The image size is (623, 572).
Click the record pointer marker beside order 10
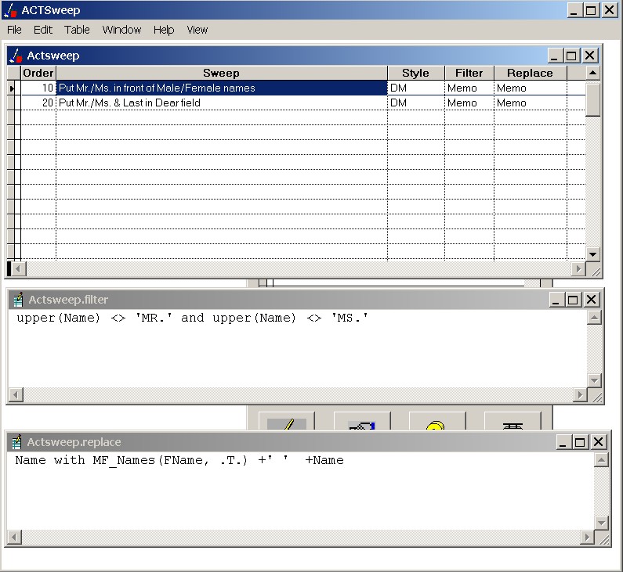point(12,88)
